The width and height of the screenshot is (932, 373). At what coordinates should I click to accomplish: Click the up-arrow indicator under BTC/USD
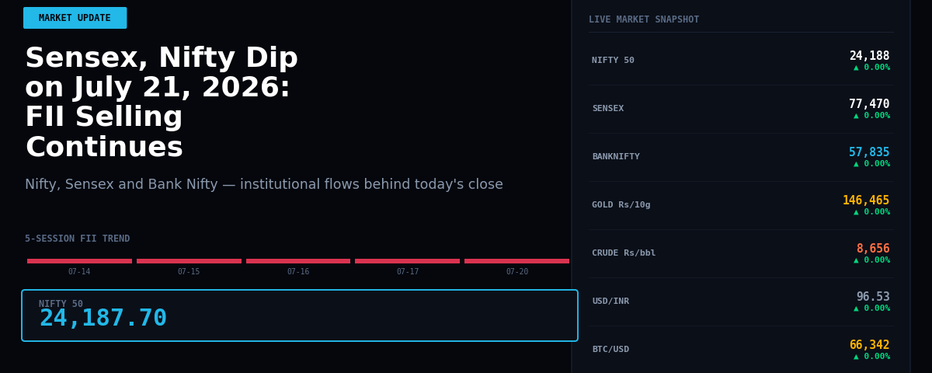pos(857,357)
